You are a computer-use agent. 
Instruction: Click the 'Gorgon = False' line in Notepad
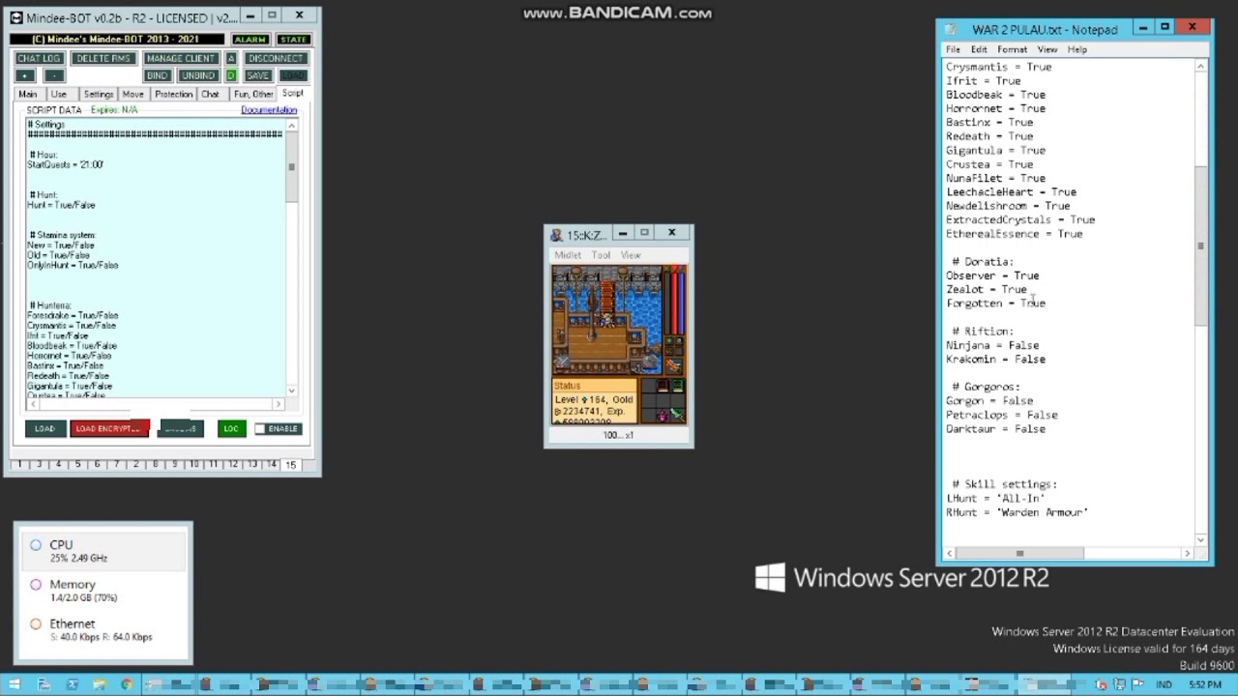point(989,400)
